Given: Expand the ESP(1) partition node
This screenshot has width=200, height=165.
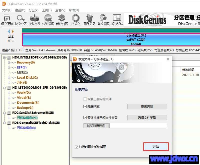Looking at the screenshot, I should 9,68.
